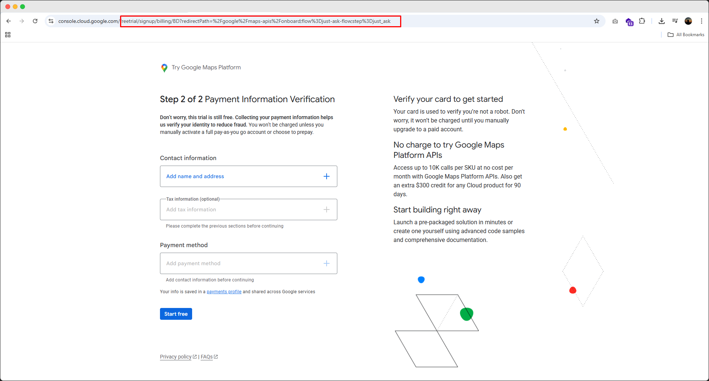Open the All Bookmarks folder
The image size is (709, 381).
tap(686, 35)
